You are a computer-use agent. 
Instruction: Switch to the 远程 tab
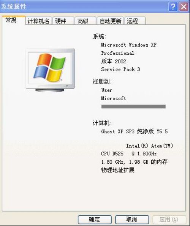135,21
